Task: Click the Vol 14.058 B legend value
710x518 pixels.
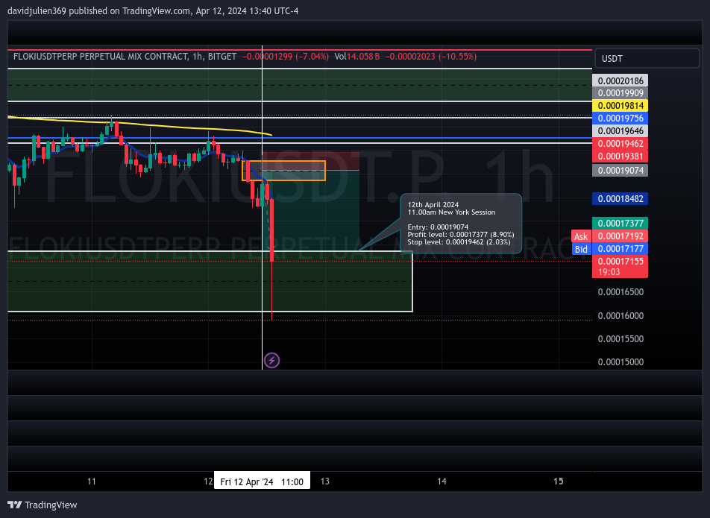Action: click(x=356, y=57)
